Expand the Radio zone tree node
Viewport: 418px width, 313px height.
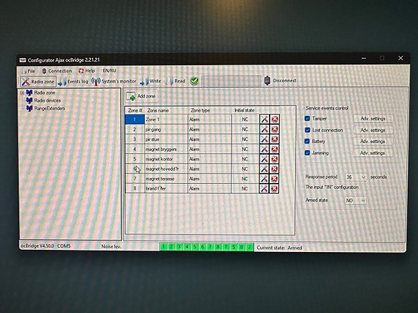pyautogui.click(x=22, y=93)
